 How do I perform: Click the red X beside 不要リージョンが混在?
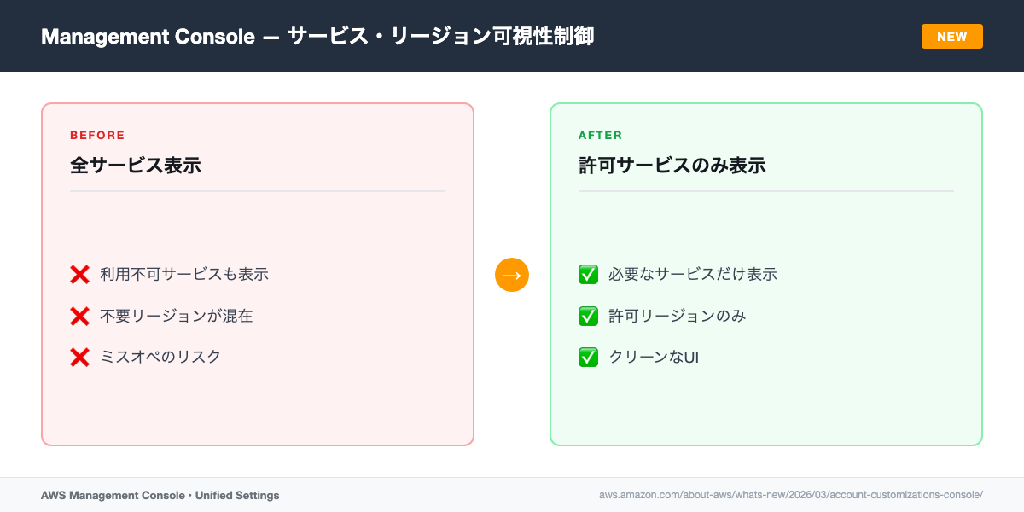79,316
